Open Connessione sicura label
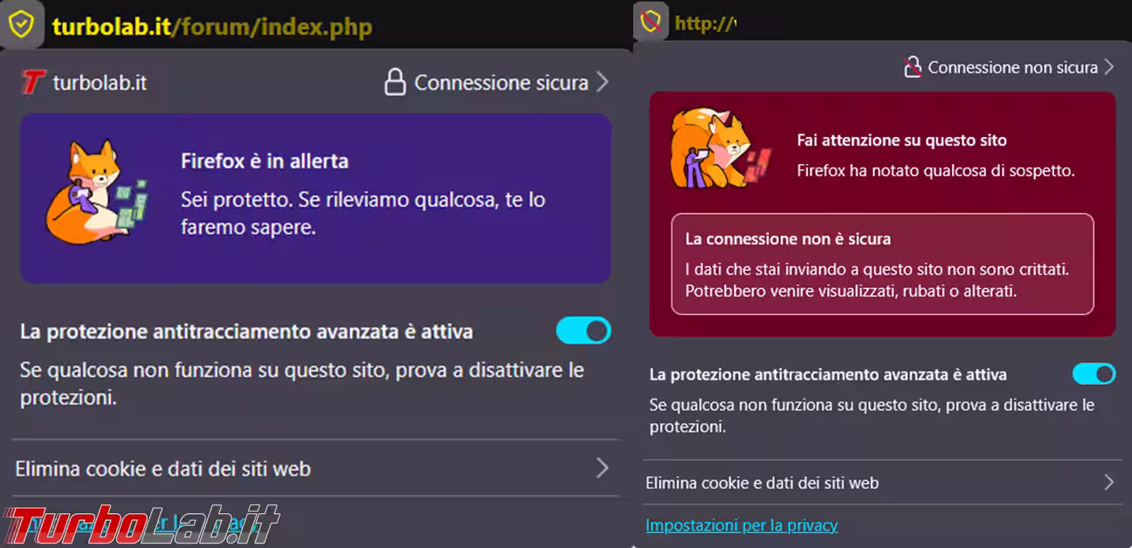This screenshot has width=1132, height=548. point(501,83)
